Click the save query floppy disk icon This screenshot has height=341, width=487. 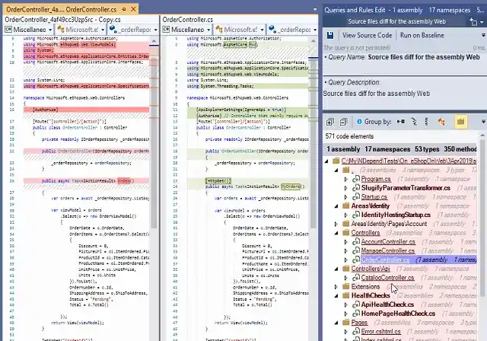pos(329,35)
